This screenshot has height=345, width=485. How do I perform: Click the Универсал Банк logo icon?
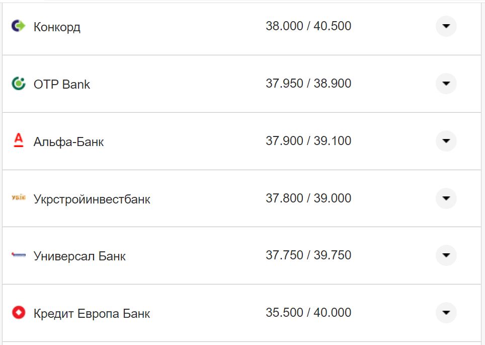tap(18, 255)
